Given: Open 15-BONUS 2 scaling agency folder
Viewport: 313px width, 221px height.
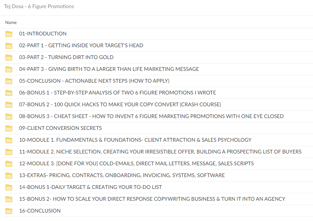Looking at the screenshot, I should [x=152, y=199].
